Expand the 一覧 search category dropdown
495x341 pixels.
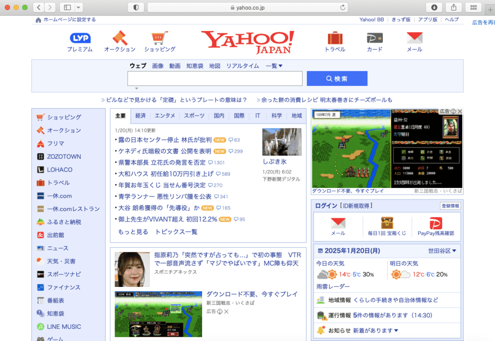pos(274,66)
